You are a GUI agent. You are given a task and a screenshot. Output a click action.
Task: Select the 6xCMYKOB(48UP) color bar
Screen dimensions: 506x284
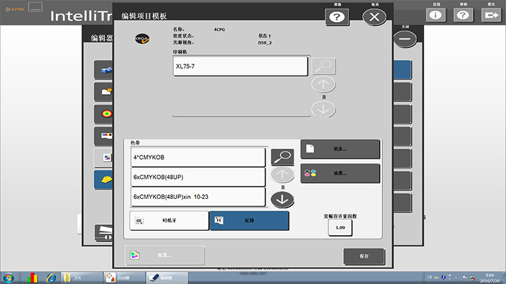pos(198,177)
